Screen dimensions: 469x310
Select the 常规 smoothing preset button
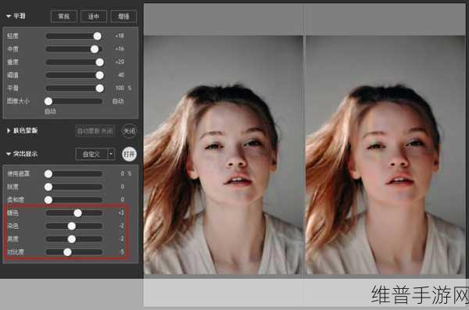[64, 16]
